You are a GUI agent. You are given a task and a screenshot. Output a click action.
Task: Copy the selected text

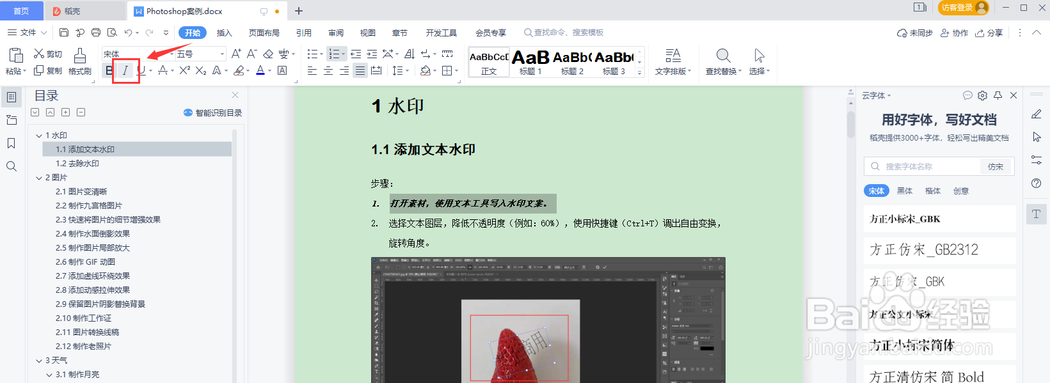click(48, 71)
